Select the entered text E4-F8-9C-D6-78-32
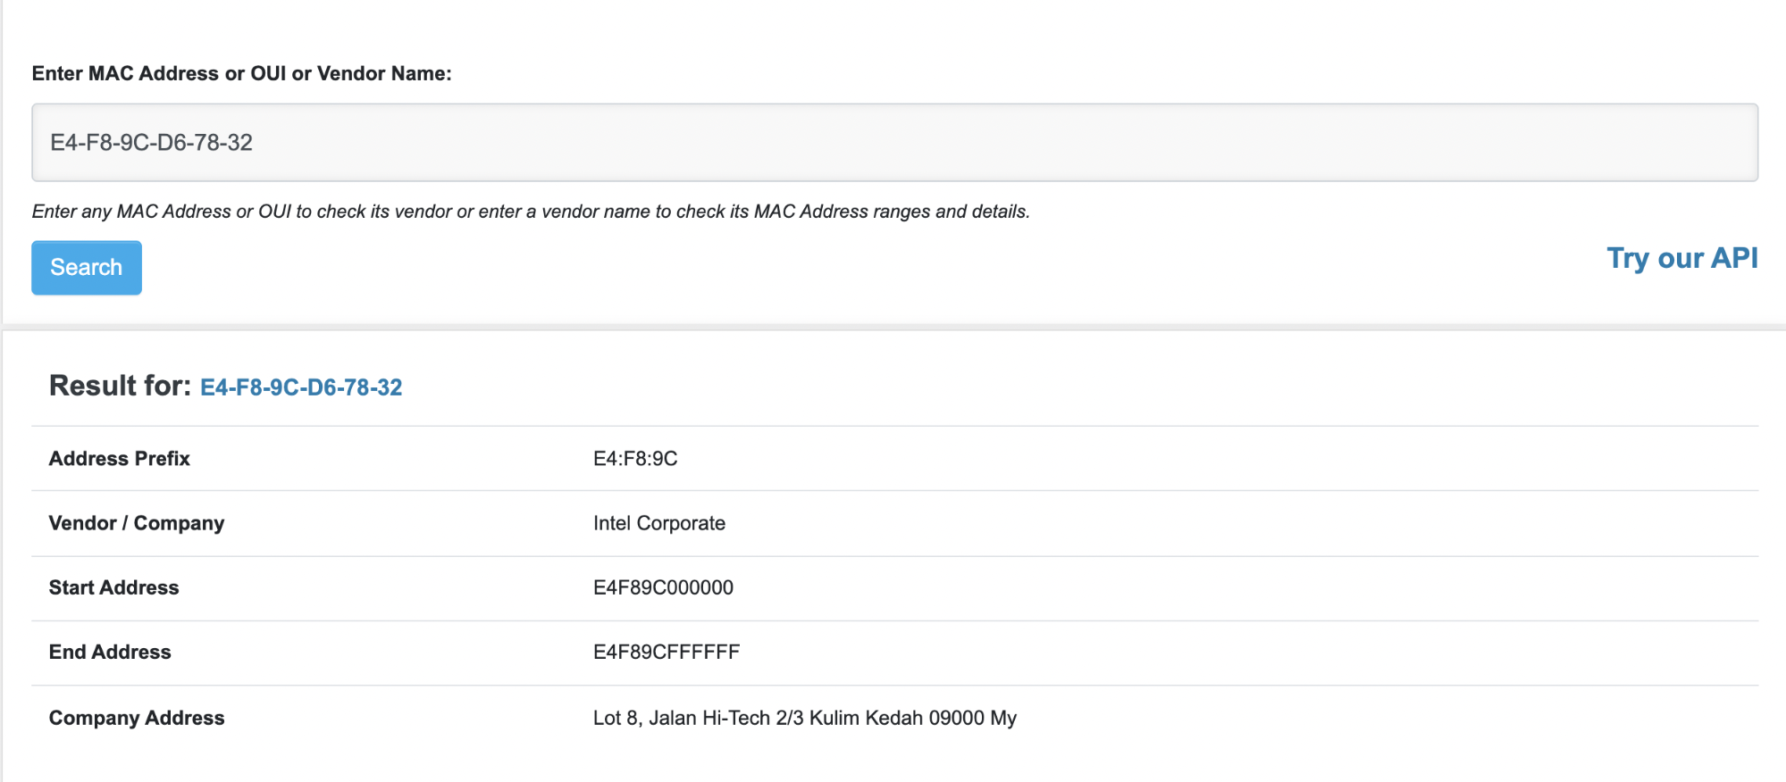Image resolution: width=1786 pixels, height=782 pixels. [x=153, y=143]
